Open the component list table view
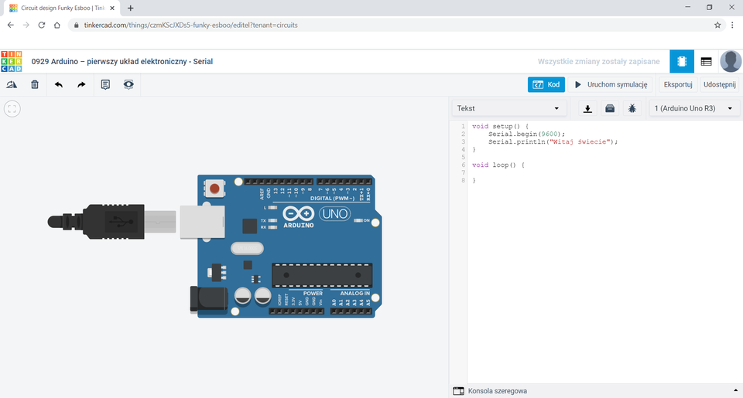743x398 pixels. (x=706, y=62)
